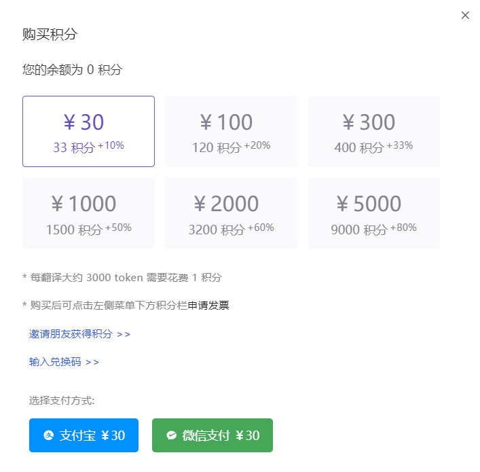Select the ¥2000 package with 3200 积分
Image resolution: width=480 pixels, height=472 pixels.
click(231, 213)
